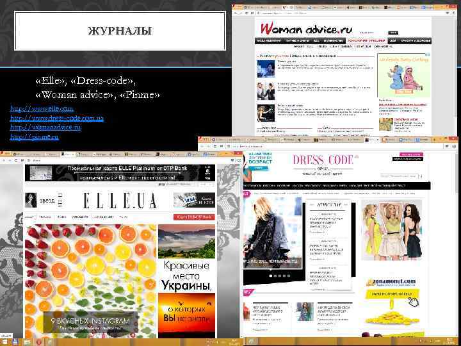This screenshot has width=461, height=346.
Task: Open the Дом tab on Woman advice
Action: pos(393,40)
